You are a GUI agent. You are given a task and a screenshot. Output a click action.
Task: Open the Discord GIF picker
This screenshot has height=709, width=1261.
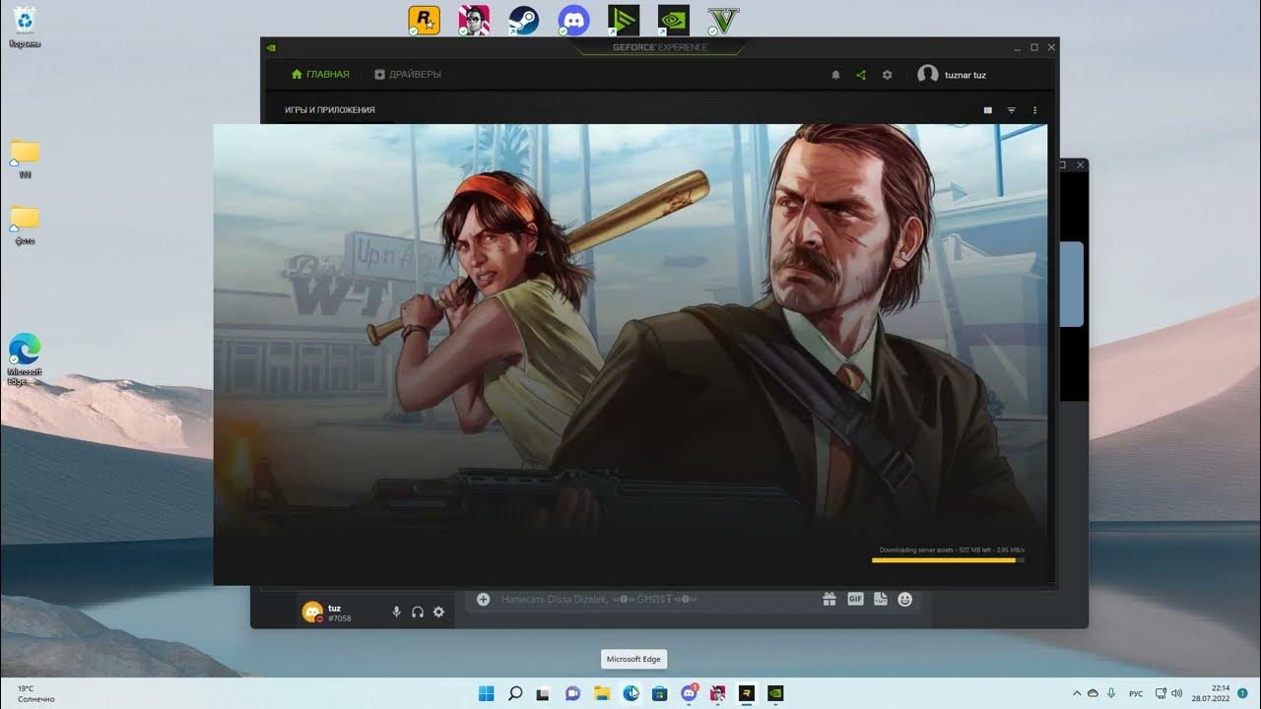[855, 599]
